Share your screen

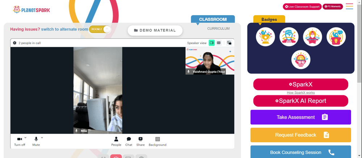coord(140,141)
